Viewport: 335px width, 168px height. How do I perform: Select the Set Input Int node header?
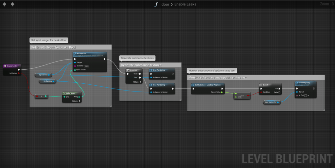tap(90, 54)
